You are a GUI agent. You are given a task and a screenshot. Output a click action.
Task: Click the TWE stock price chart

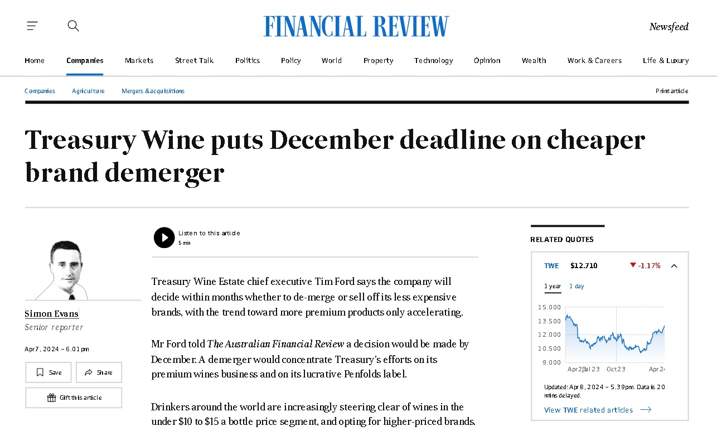[614, 335]
